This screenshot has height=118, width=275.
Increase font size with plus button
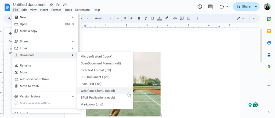(131, 18)
